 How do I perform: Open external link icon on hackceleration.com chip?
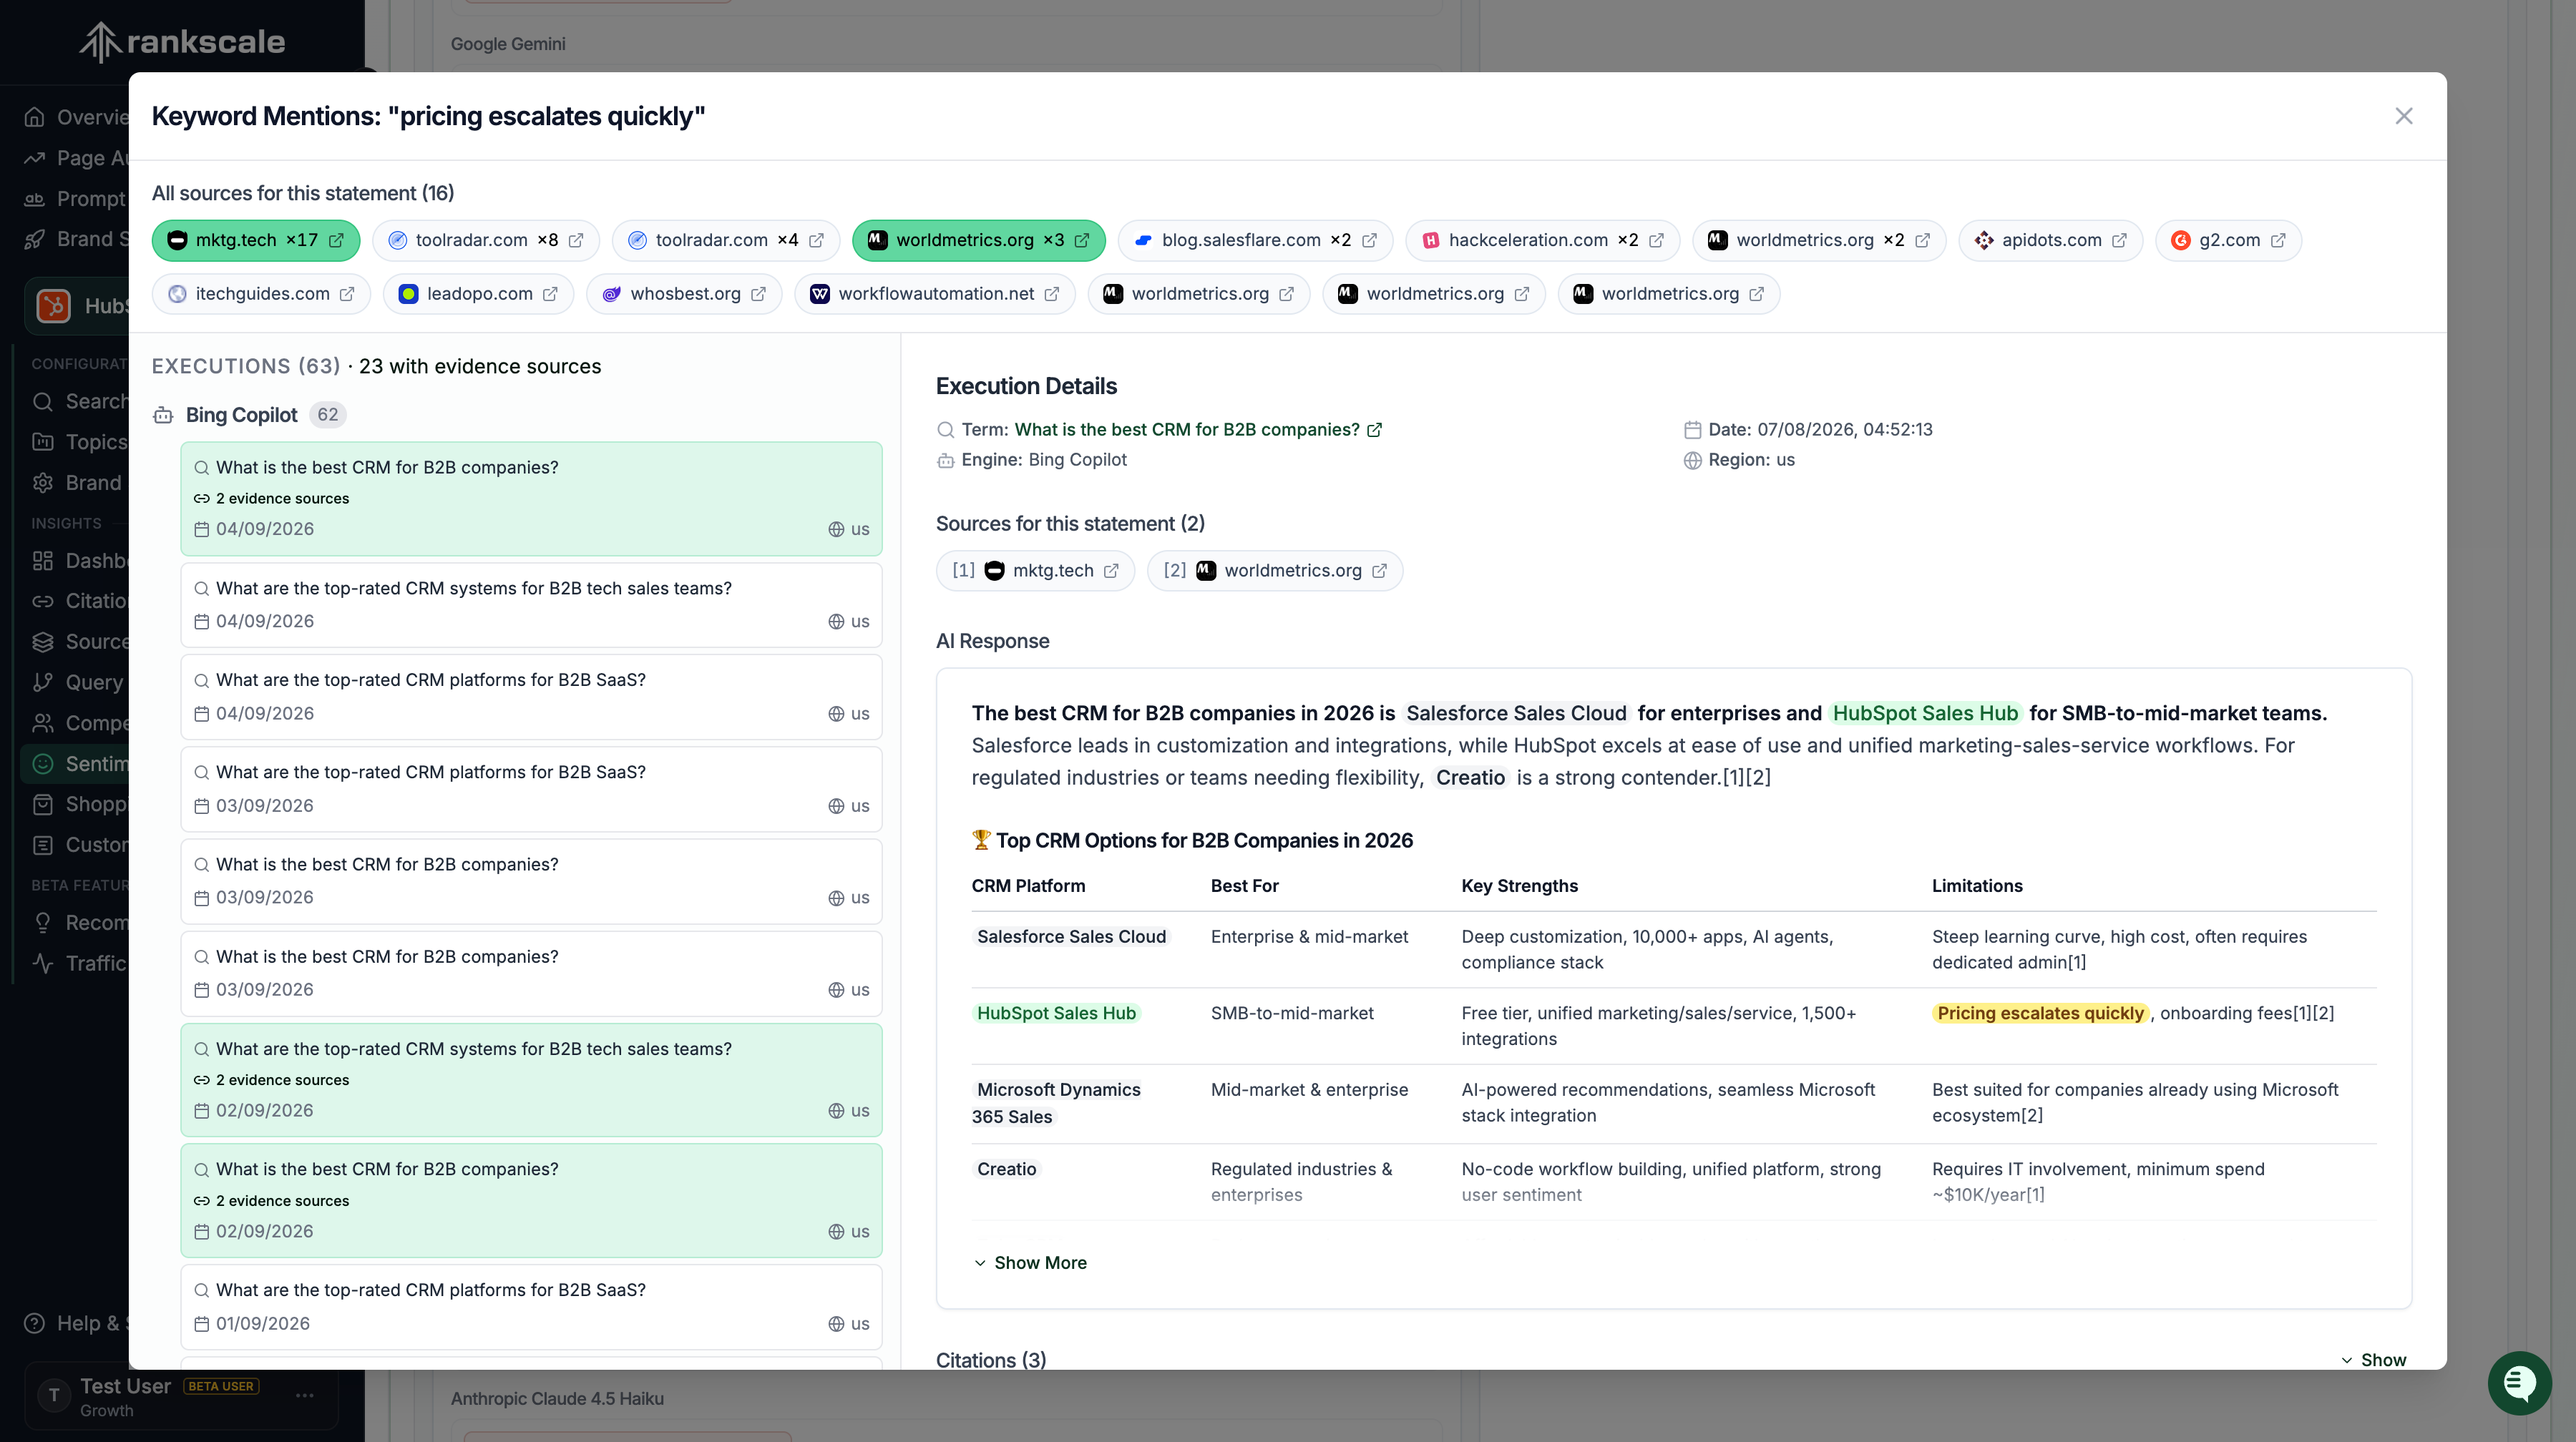coord(1656,241)
